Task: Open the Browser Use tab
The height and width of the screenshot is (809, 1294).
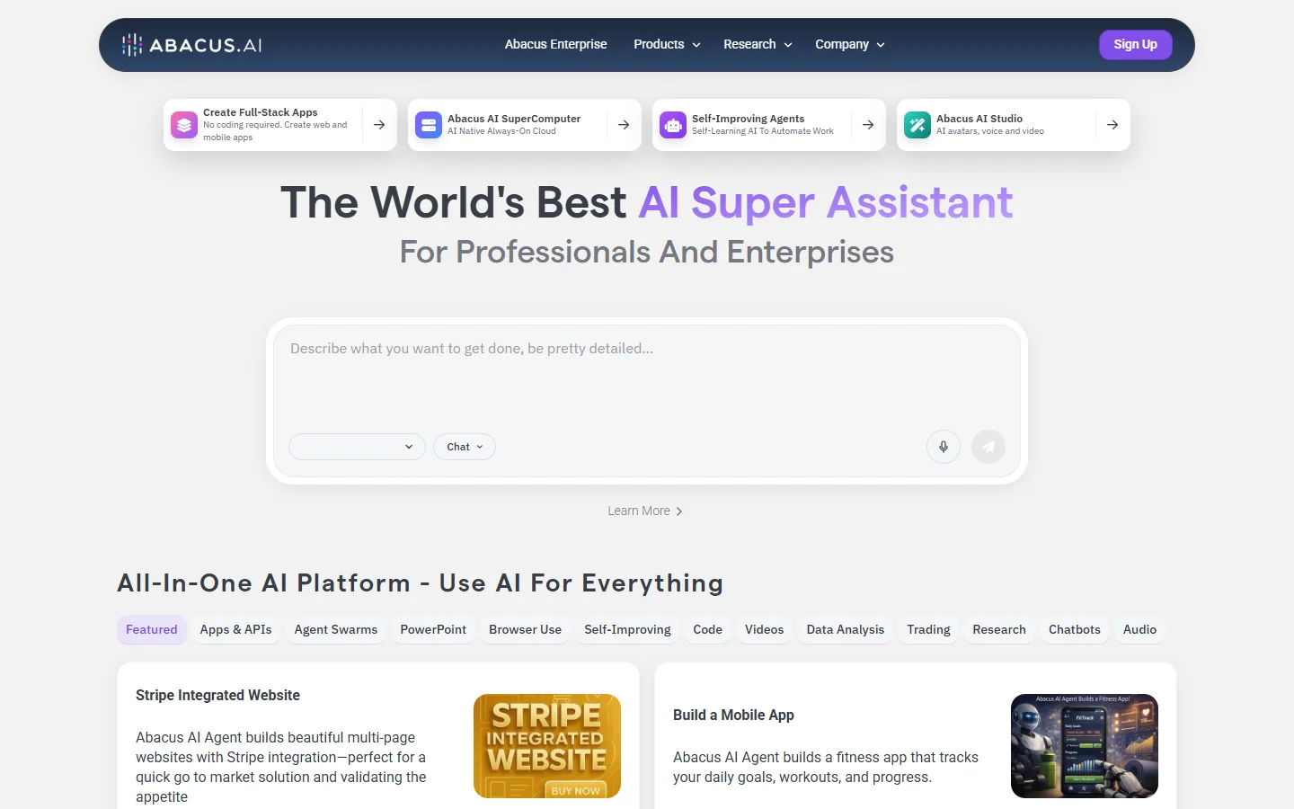Action: click(525, 630)
